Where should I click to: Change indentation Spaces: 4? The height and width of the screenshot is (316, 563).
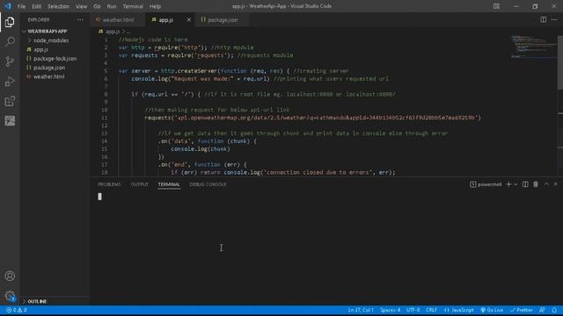391,310
